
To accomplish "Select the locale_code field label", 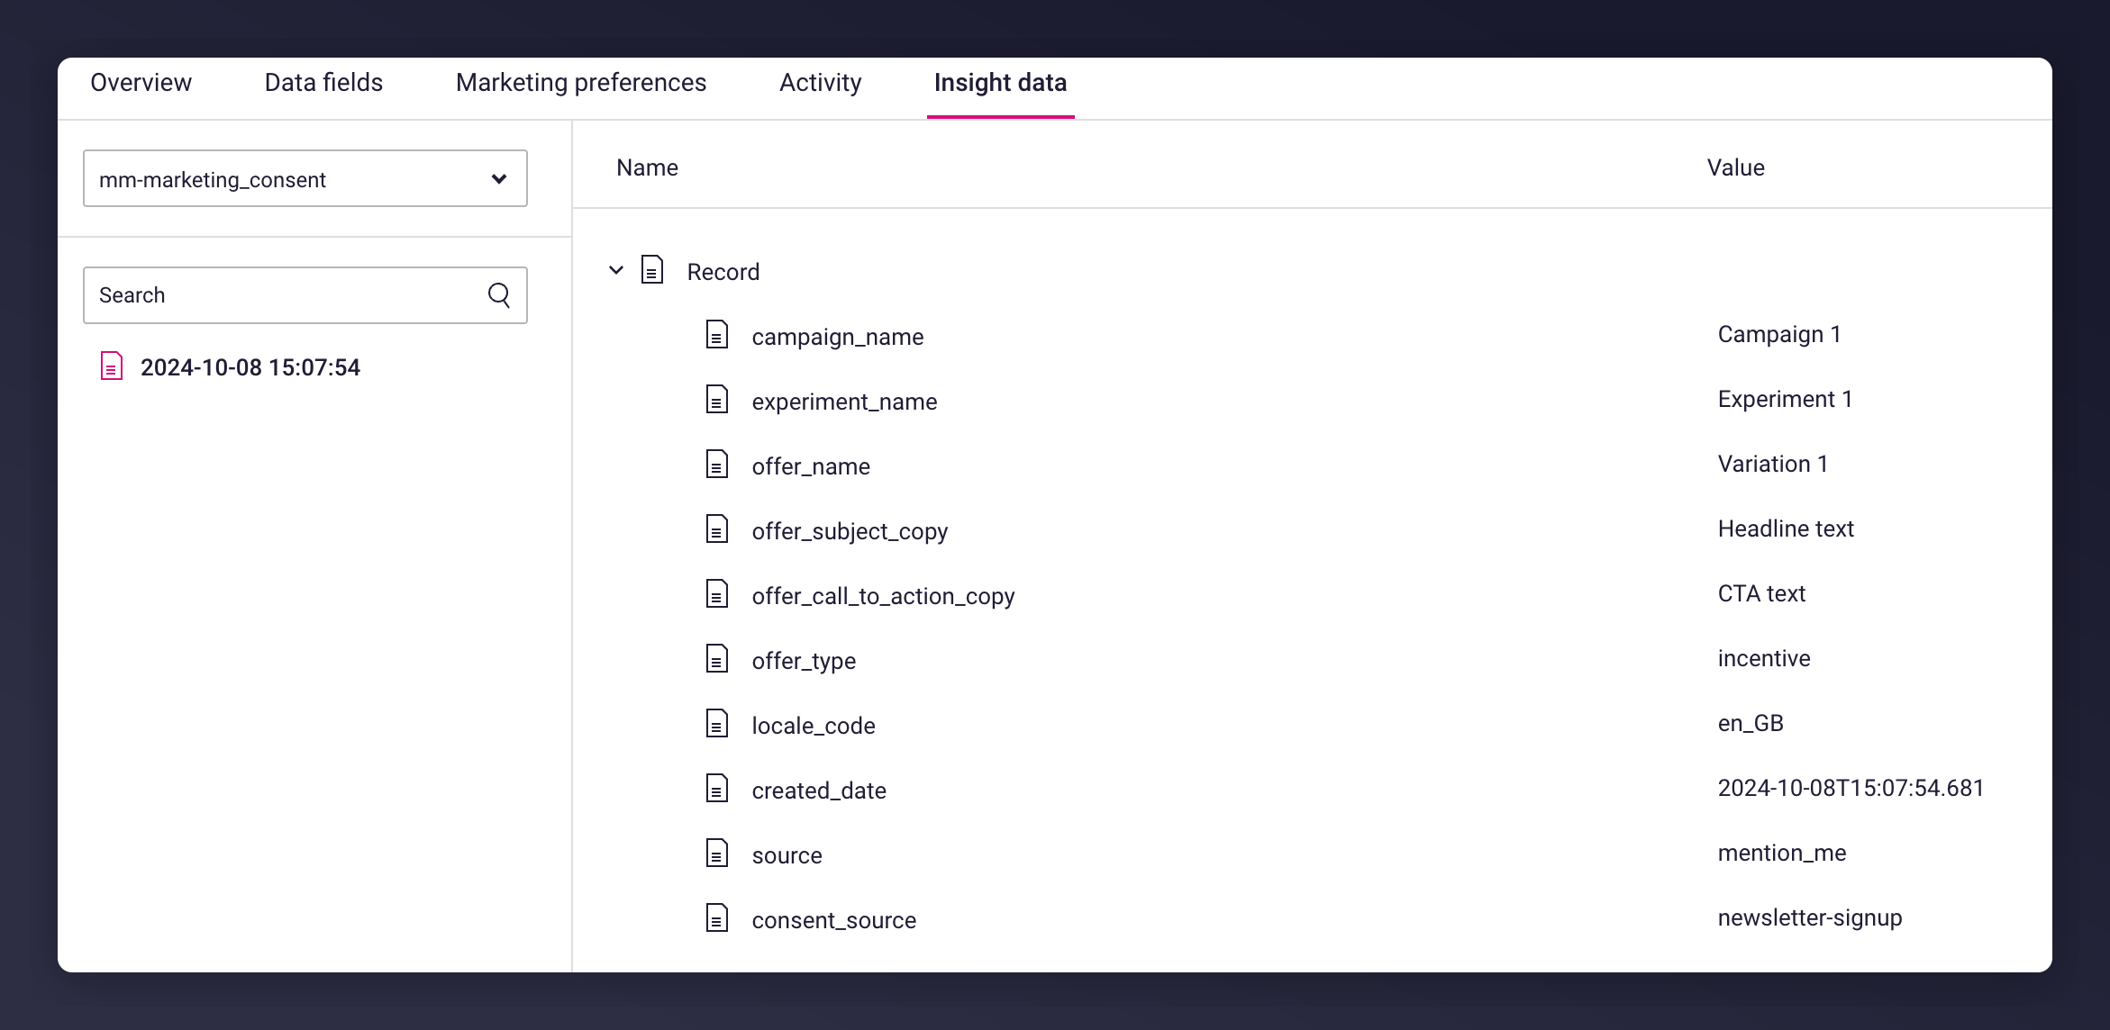I will 814,726.
